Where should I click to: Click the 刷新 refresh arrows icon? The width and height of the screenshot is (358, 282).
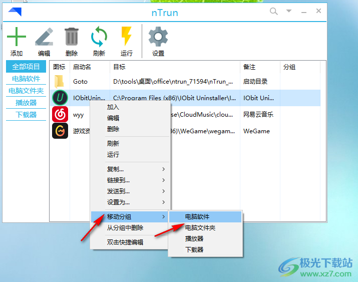click(x=99, y=37)
